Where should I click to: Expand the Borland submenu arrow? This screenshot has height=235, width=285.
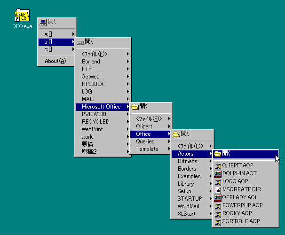128,62
